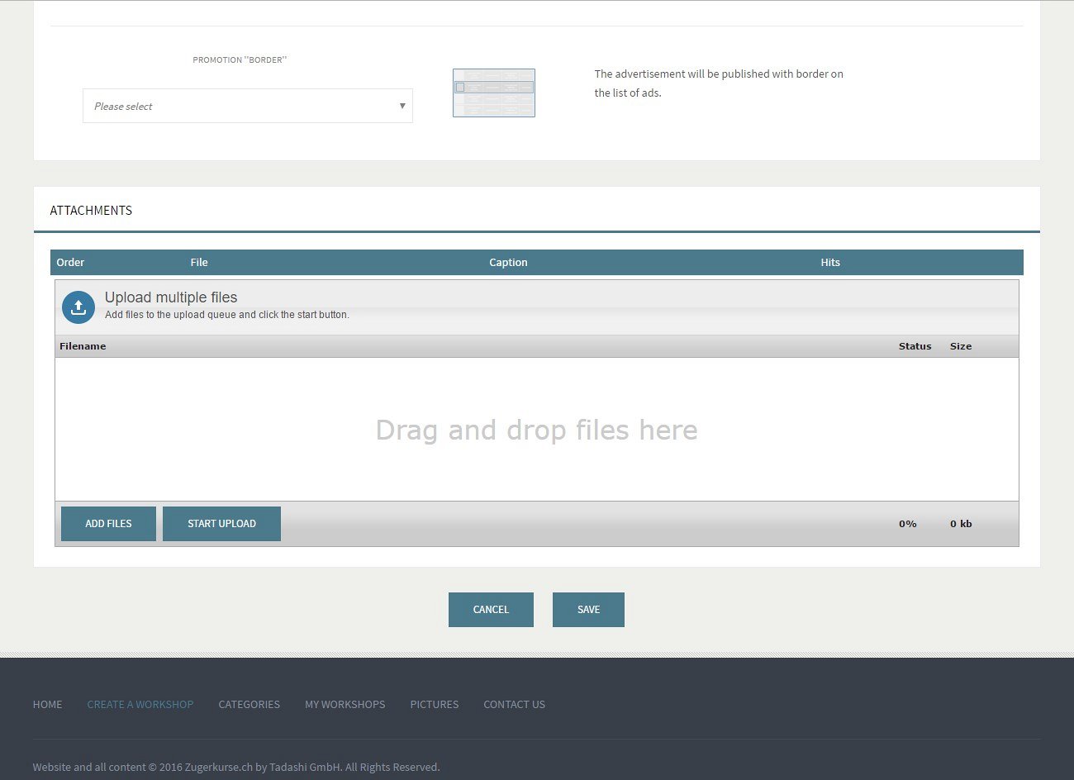Viewport: 1074px width, 780px height.
Task: Open the Categories footer link
Action: [x=249, y=705]
